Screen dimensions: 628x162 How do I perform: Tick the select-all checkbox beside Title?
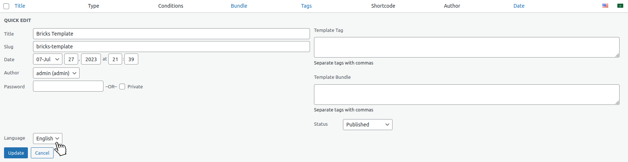6,6
